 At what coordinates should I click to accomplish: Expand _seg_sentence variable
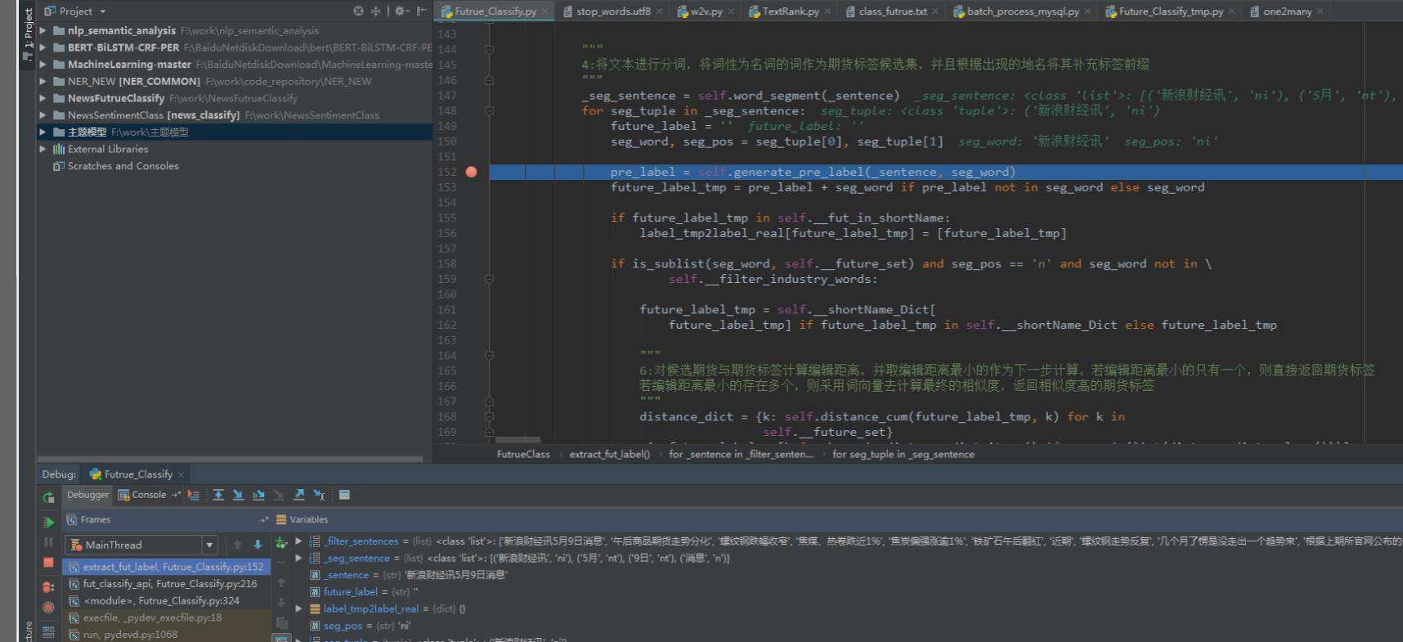point(298,558)
